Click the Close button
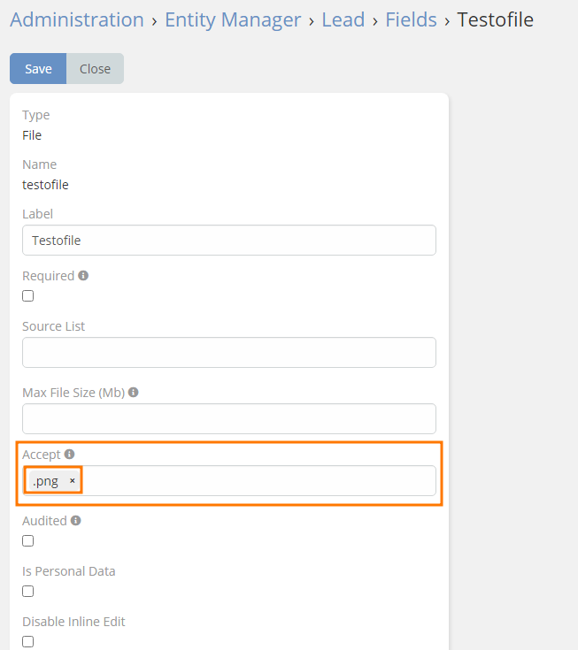 (x=95, y=69)
